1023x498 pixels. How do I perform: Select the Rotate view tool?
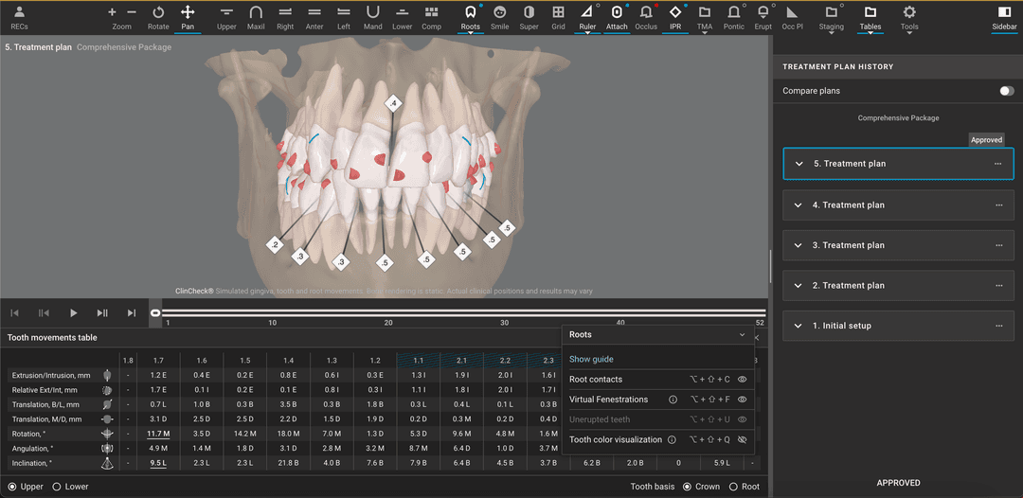(x=158, y=13)
